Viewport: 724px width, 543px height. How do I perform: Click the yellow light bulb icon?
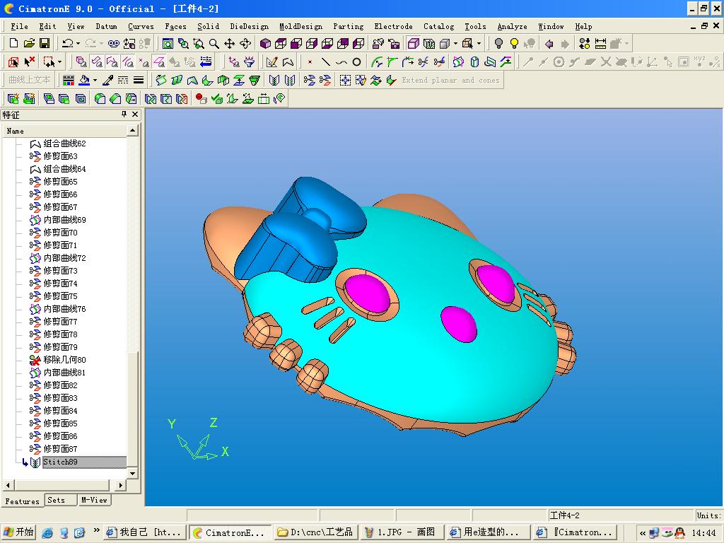coord(514,43)
